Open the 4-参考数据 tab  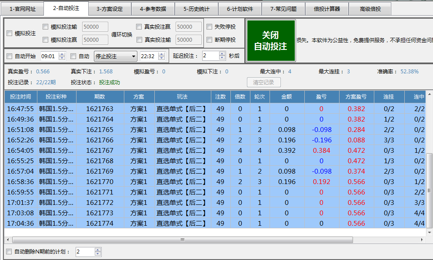pos(153,8)
